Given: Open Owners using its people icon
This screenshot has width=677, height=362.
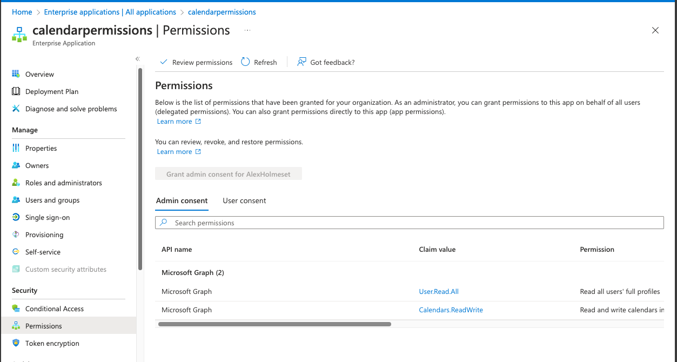Looking at the screenshot, I should click(16, 165).
